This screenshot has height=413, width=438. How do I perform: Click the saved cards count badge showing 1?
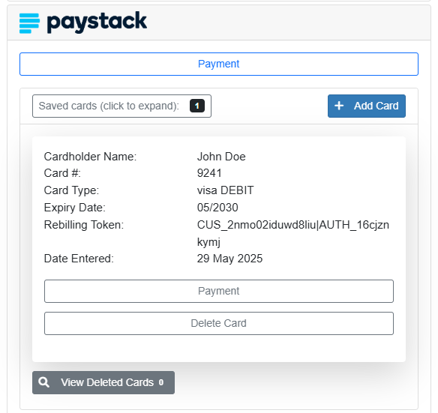coord(197,106)
